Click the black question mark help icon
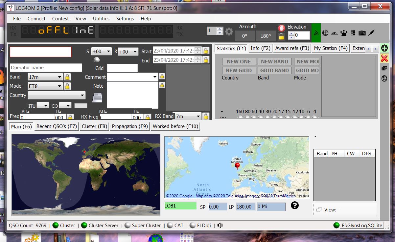Screen dimensions: 395x242 [x=295, y=206]
